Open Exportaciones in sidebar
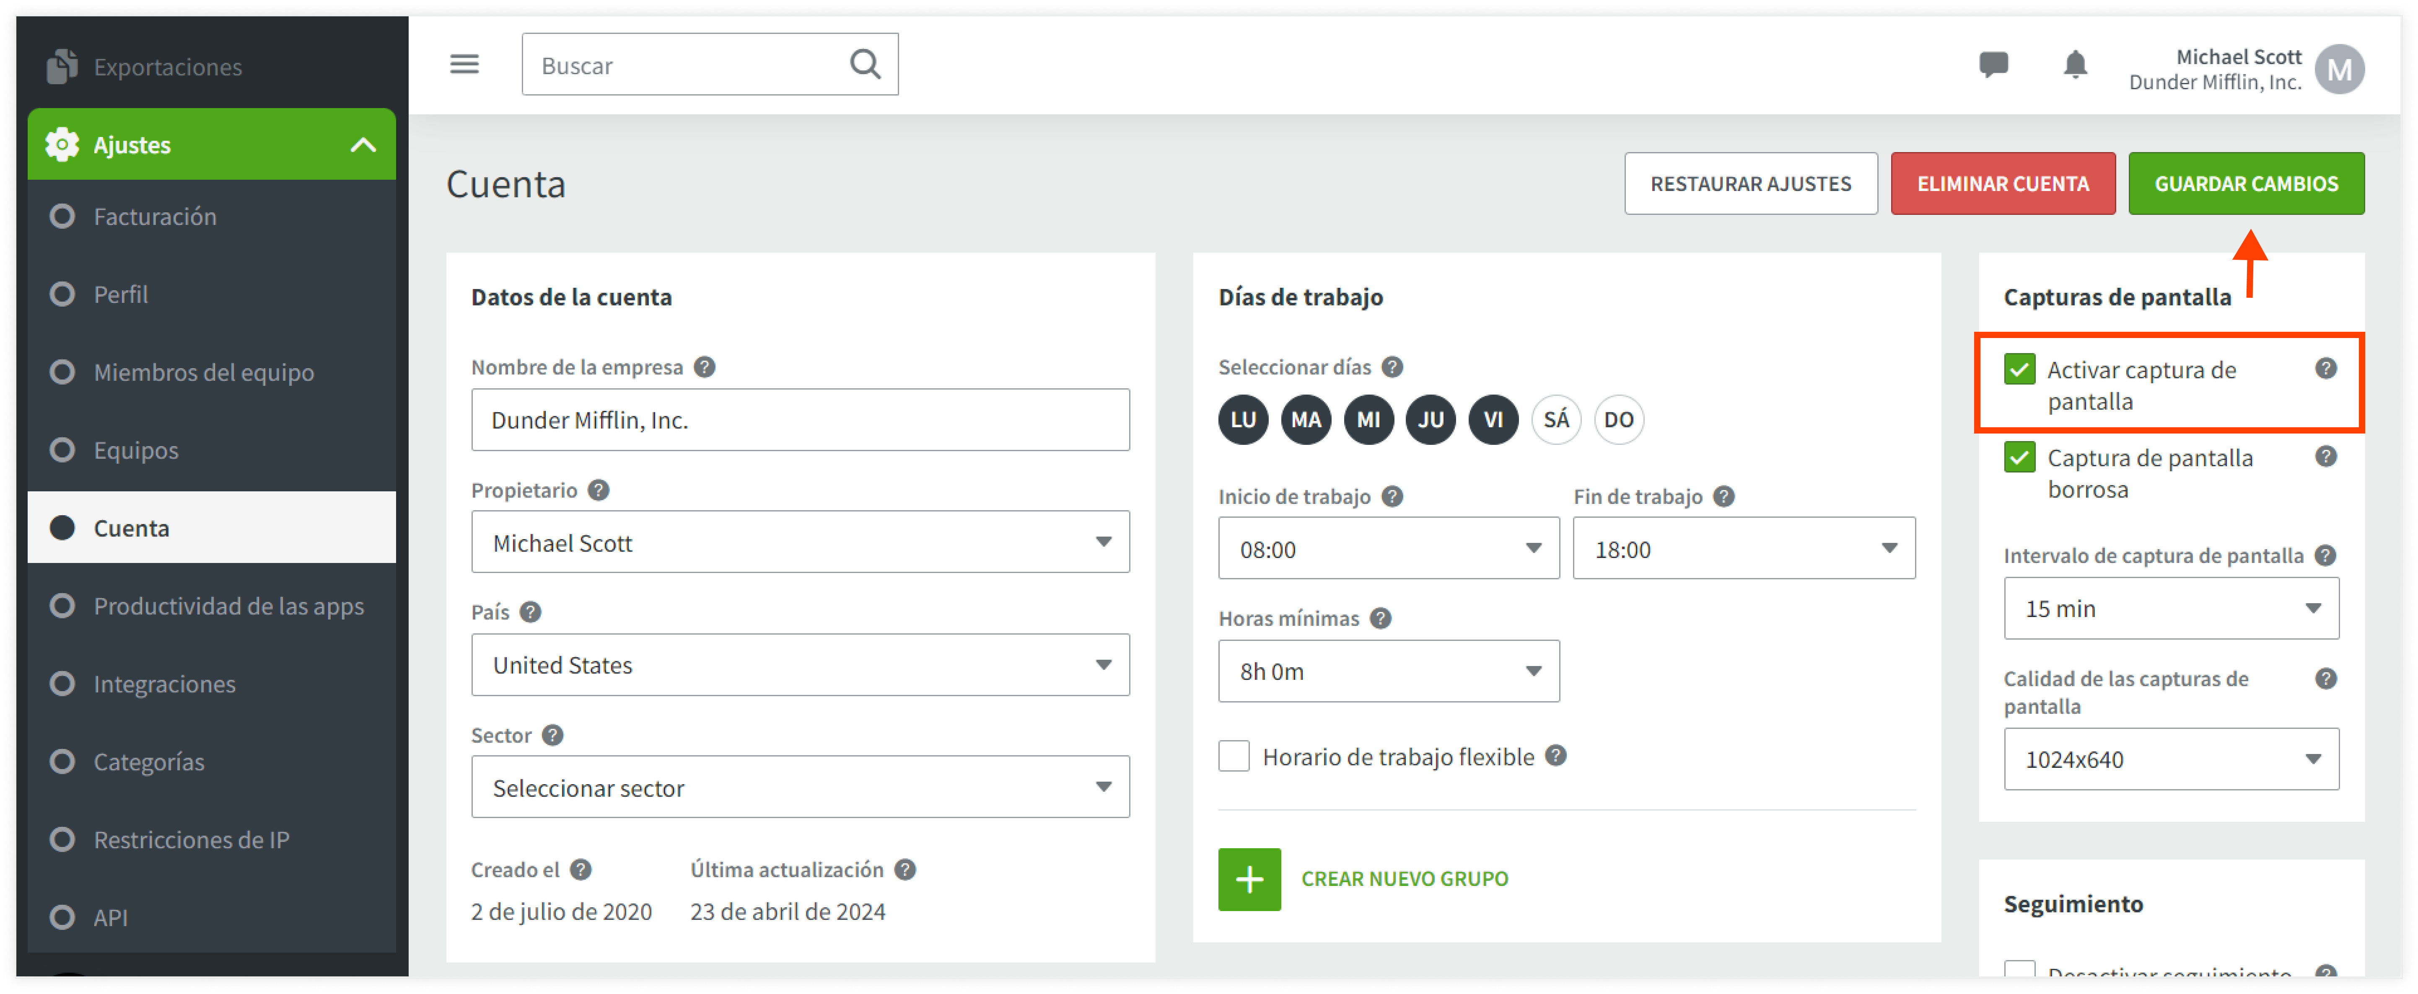This screenshot has height=994, width=2418. click(x=211, y=67)
